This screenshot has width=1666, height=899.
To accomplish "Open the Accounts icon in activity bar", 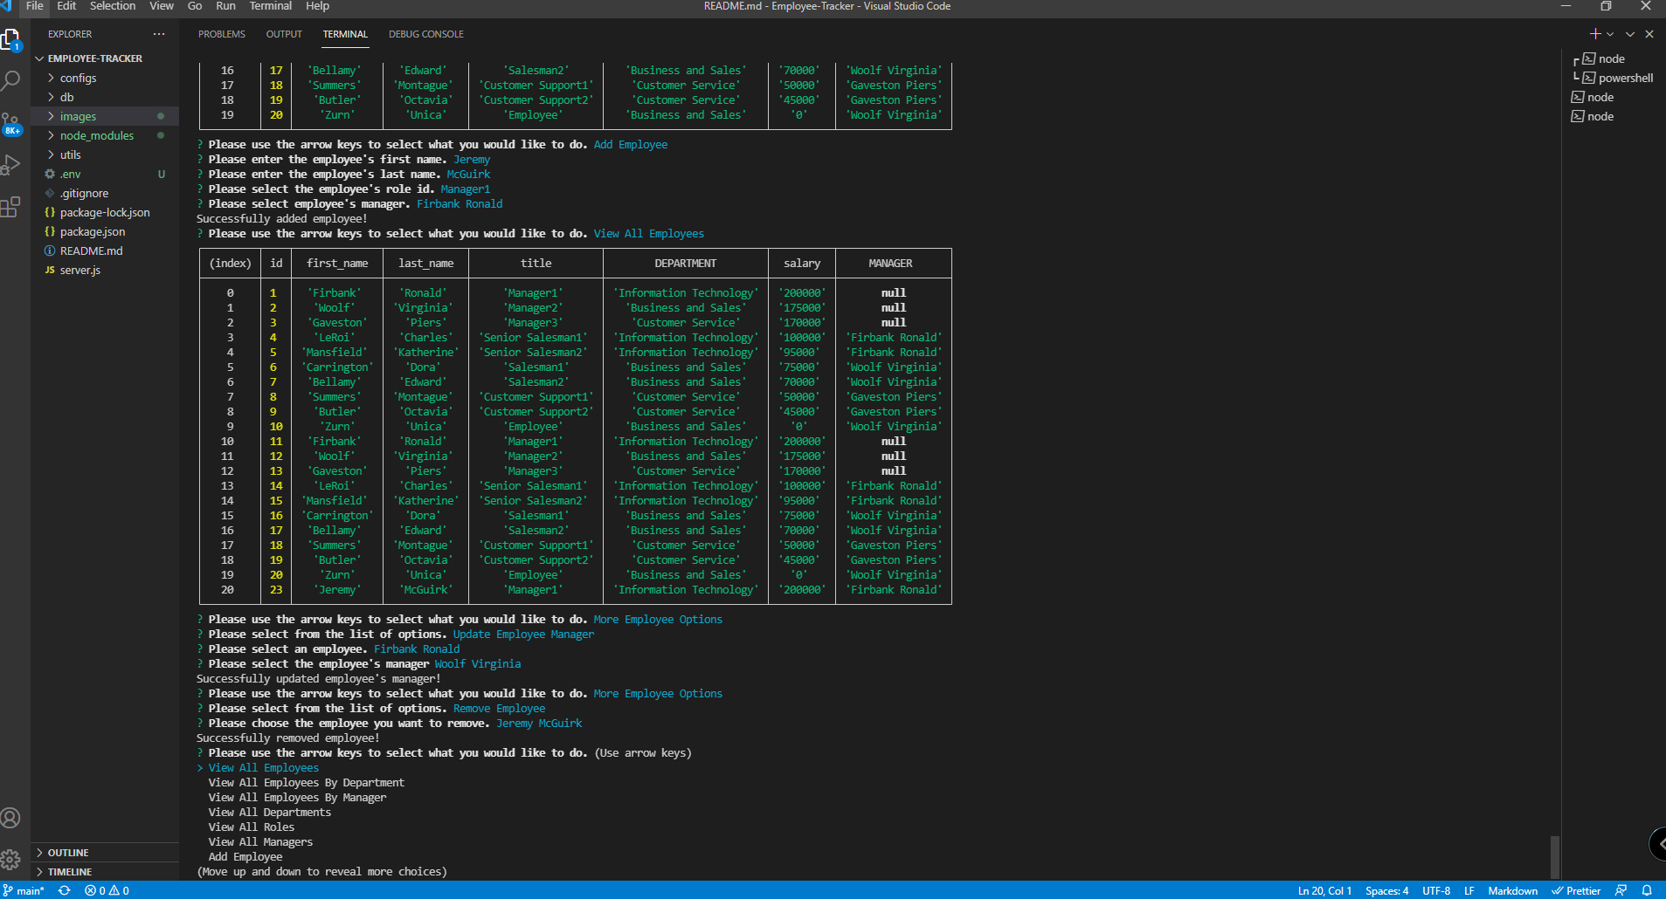I will (x=12, y=818).
